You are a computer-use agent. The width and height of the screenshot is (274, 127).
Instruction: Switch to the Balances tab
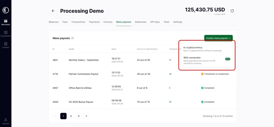[53, 22]
